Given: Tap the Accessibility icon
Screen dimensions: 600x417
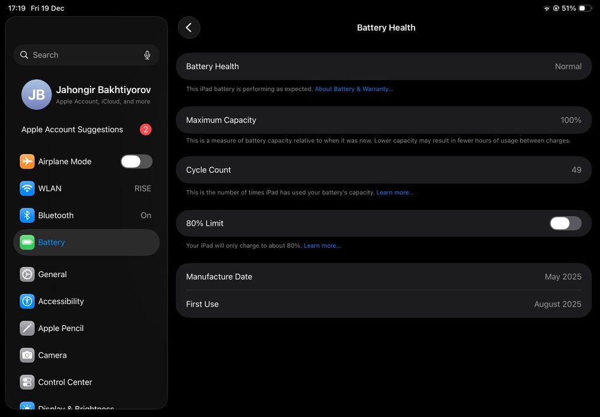Looking at the screenshot, I should tap(27, 301).
